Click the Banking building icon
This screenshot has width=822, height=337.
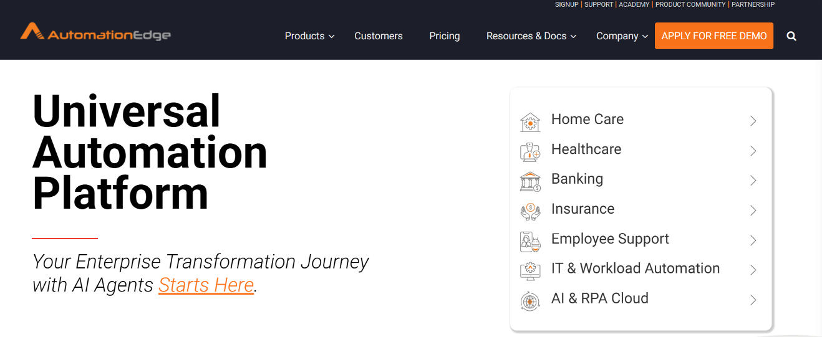point(530,181)
